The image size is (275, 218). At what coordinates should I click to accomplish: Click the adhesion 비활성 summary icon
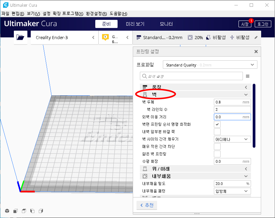(x=232, y=37)
